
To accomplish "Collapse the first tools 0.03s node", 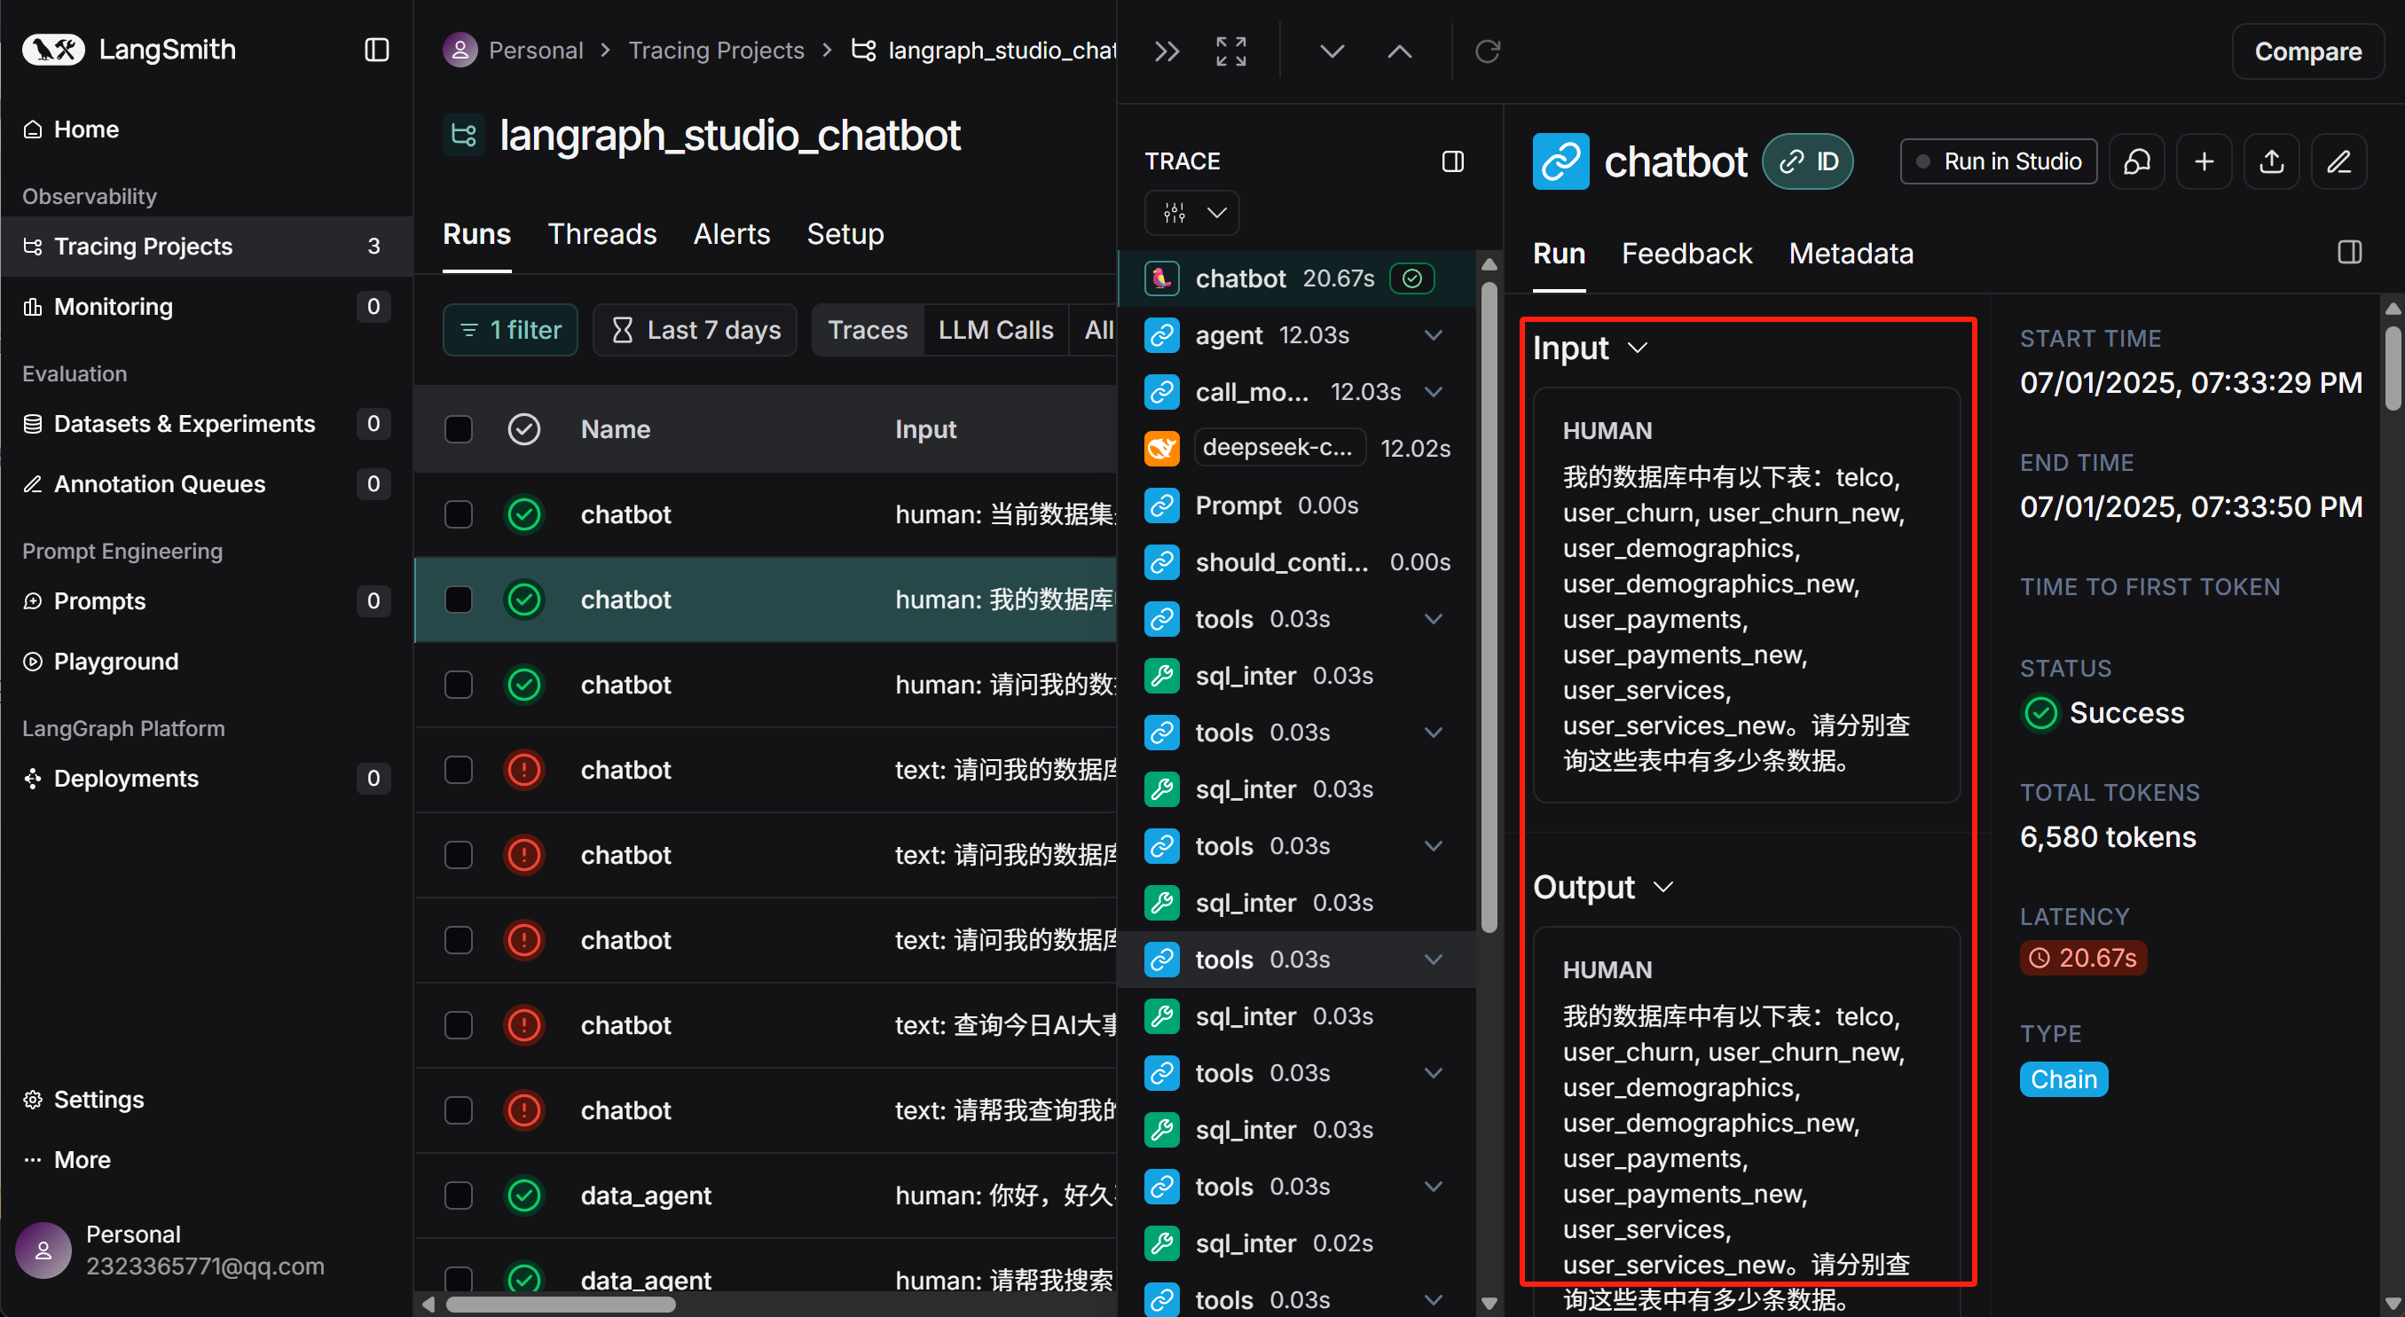I will (1434, 619).
